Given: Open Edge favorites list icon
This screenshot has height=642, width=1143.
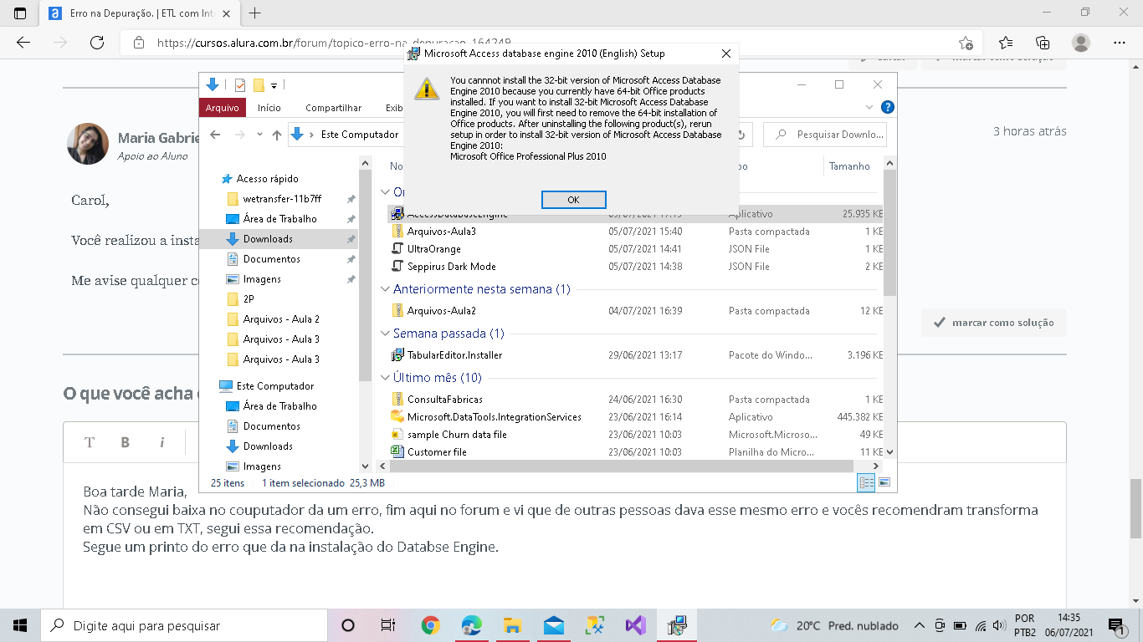Looking at the screenshot, I should tap(1006, 43).
